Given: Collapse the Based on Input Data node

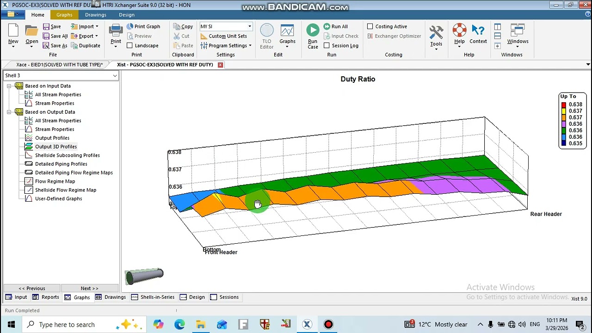Looking at the screenshot, I should (9, 86).
